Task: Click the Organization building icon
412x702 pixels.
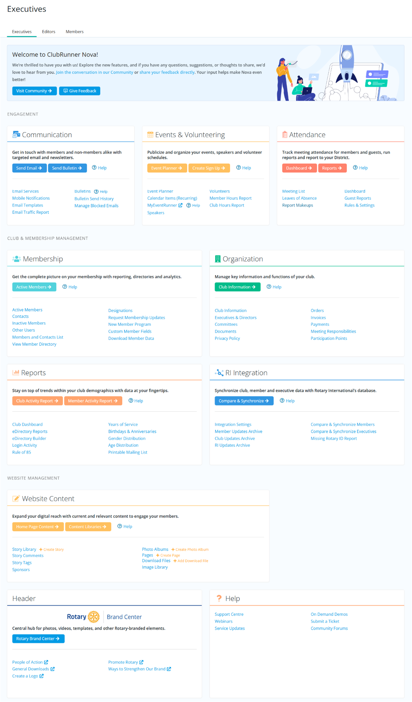Action: coord(218,259)
